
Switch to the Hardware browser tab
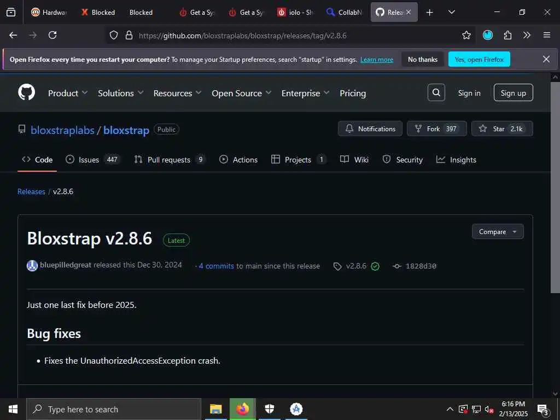[49, 12]
